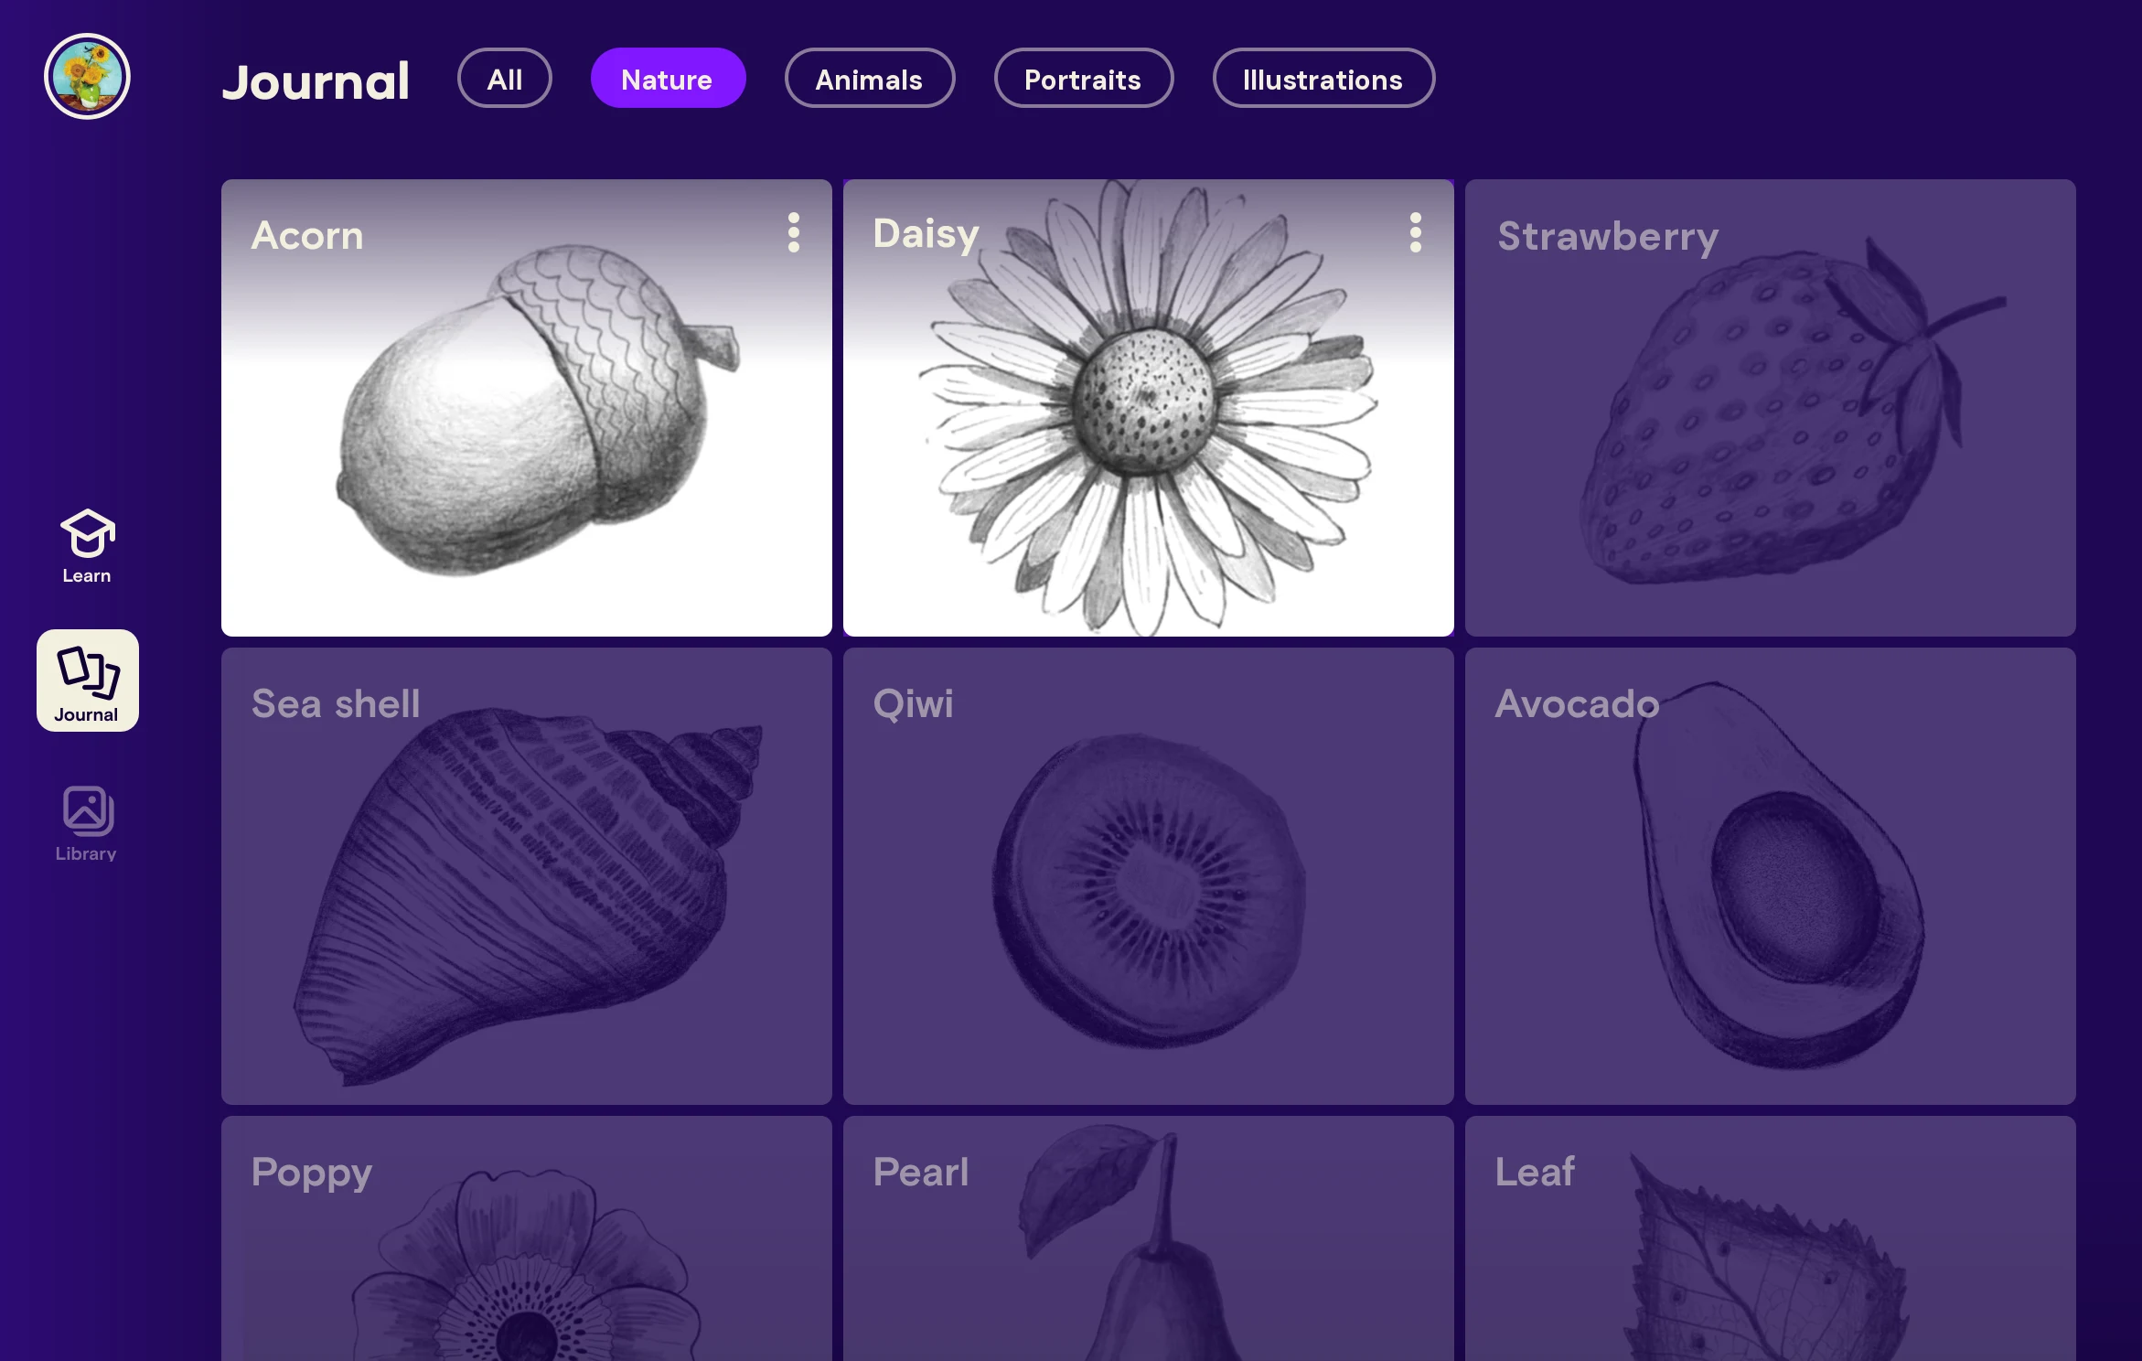The width and height of the screenshot is (2142, 1361).
Task: Open the Acorn card's three-dot menu
Action: (794, 232)
